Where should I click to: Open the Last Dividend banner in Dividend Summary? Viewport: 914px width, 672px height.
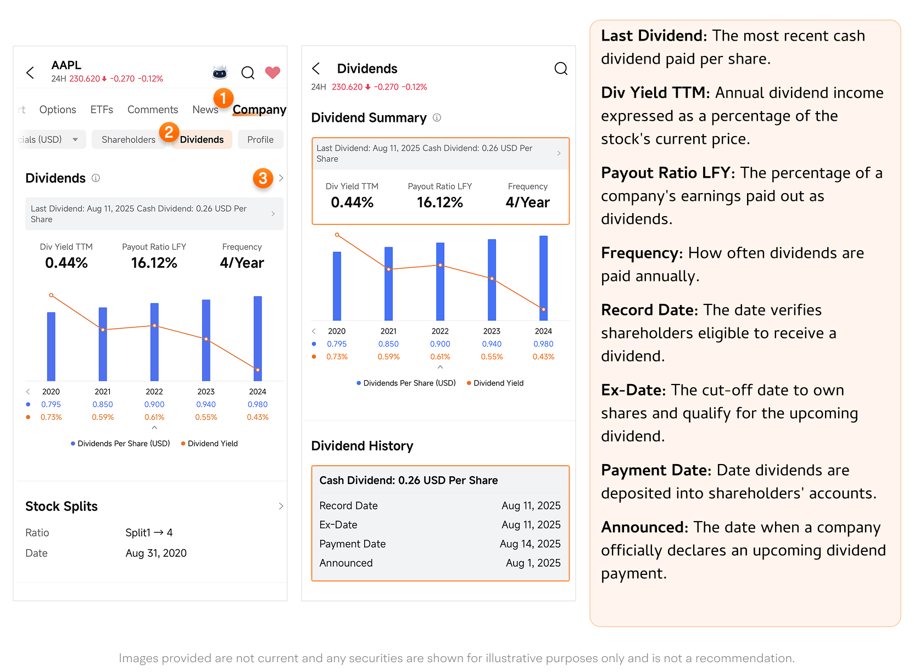(439, 154)
